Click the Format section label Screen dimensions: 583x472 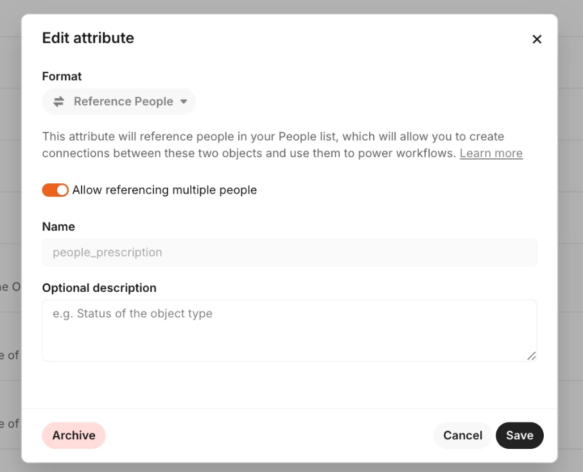[x=62, y=76]
